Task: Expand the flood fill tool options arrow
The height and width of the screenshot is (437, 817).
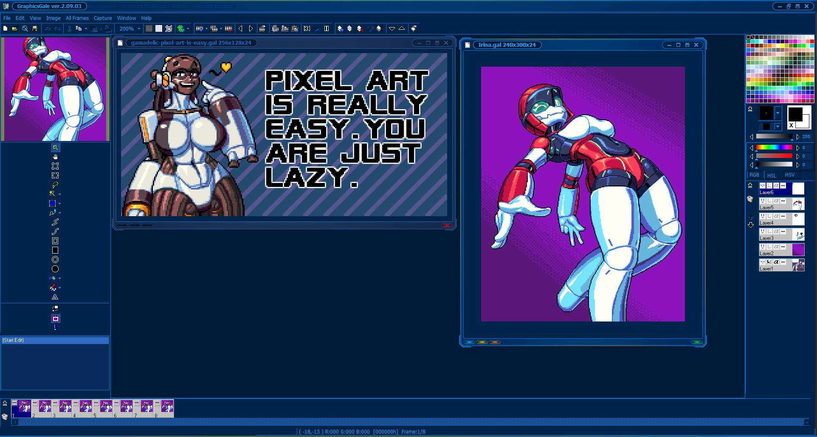Action: (59, 279)
